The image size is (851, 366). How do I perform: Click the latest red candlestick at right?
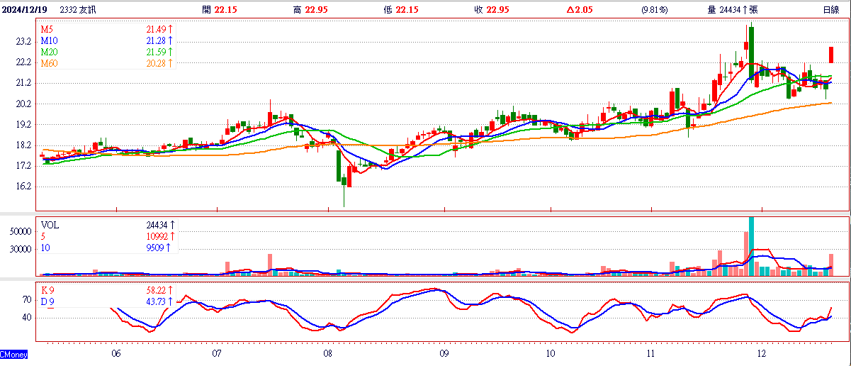(831, 55)
